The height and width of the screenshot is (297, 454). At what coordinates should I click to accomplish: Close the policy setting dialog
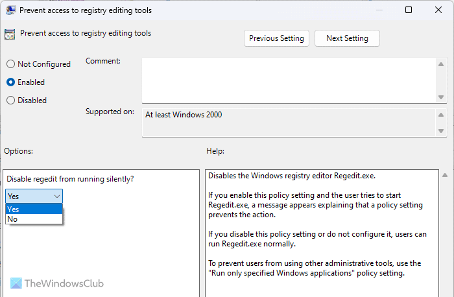pos(438,10)
